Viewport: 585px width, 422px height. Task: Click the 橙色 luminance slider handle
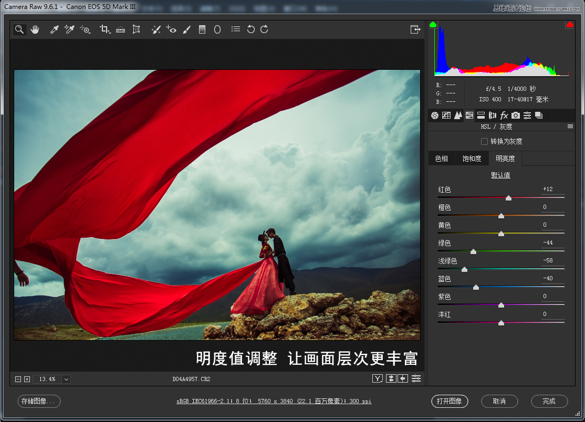(501, 216)
